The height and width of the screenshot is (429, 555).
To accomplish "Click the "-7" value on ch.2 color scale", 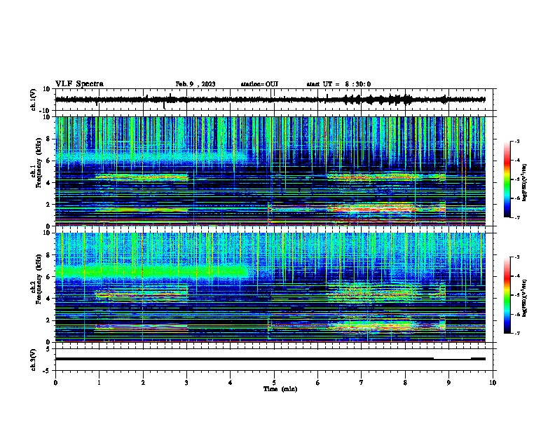I will point(517,334).
